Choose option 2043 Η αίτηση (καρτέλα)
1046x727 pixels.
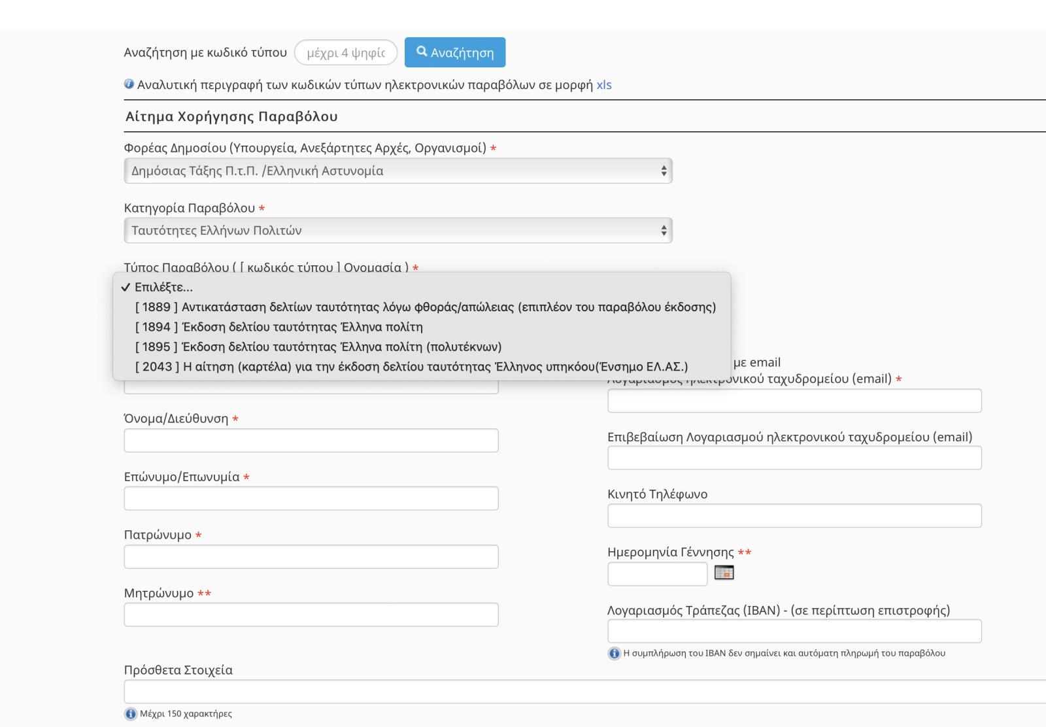click(422, 367)
